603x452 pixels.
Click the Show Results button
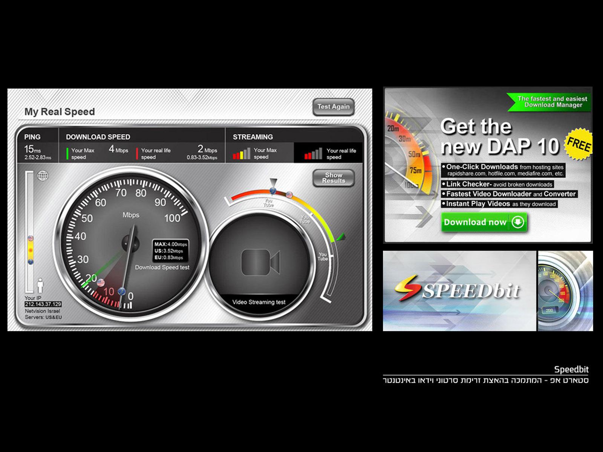click(x=334, y=178)
